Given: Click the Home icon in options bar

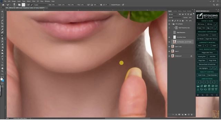Looking at the screenshot, I should pos(3,5).
